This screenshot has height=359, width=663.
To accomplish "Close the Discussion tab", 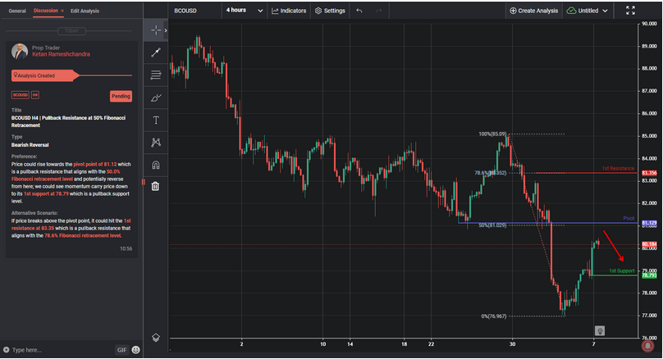I will click(x=62, y=11).
